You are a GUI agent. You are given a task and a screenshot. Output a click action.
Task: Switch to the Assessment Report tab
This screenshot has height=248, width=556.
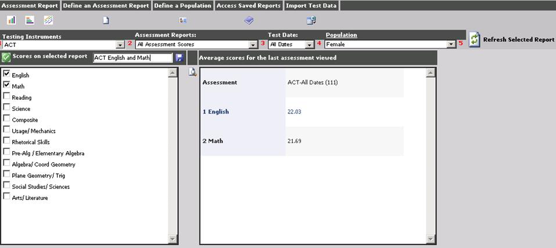[30, 6]
